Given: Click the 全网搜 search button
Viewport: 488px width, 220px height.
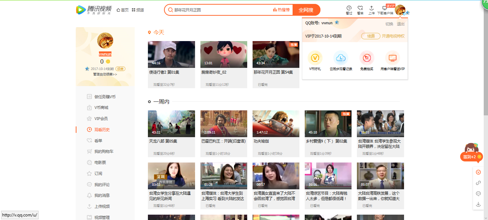Looking at the screenshot, I should coord(306,10).
